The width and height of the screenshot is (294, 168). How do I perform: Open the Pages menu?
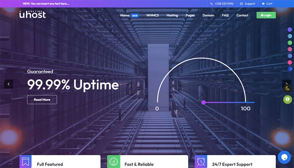click(190, 15)
